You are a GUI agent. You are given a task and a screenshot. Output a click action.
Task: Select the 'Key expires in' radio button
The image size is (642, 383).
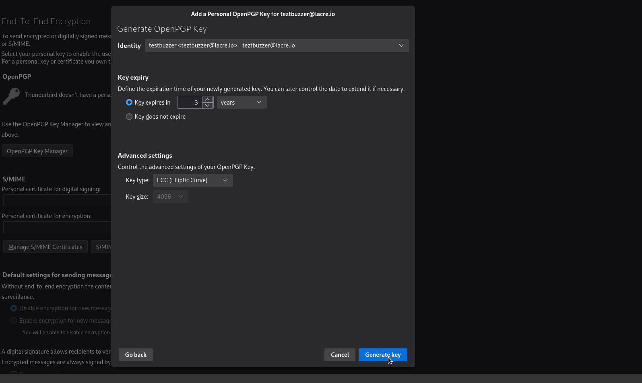(x=129, y=103)
